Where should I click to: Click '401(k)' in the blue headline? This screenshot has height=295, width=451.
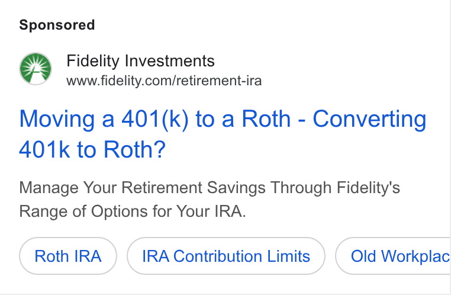155,119
